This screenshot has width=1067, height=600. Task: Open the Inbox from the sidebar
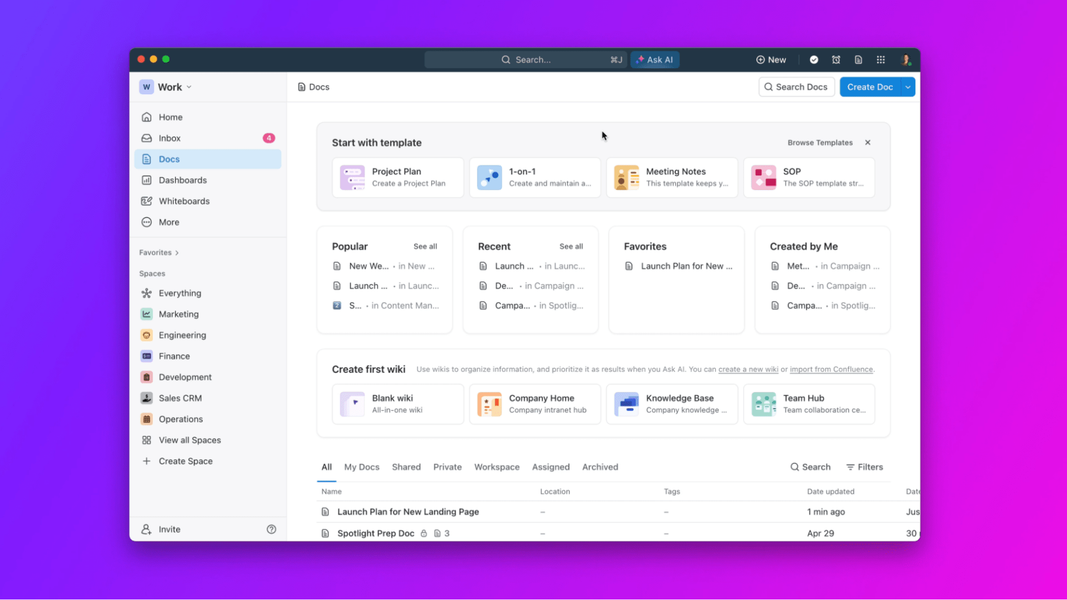pos(169,138)
